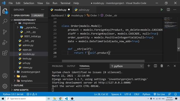Open the File menu
The image size is (180, 101).
coord(11,3)
